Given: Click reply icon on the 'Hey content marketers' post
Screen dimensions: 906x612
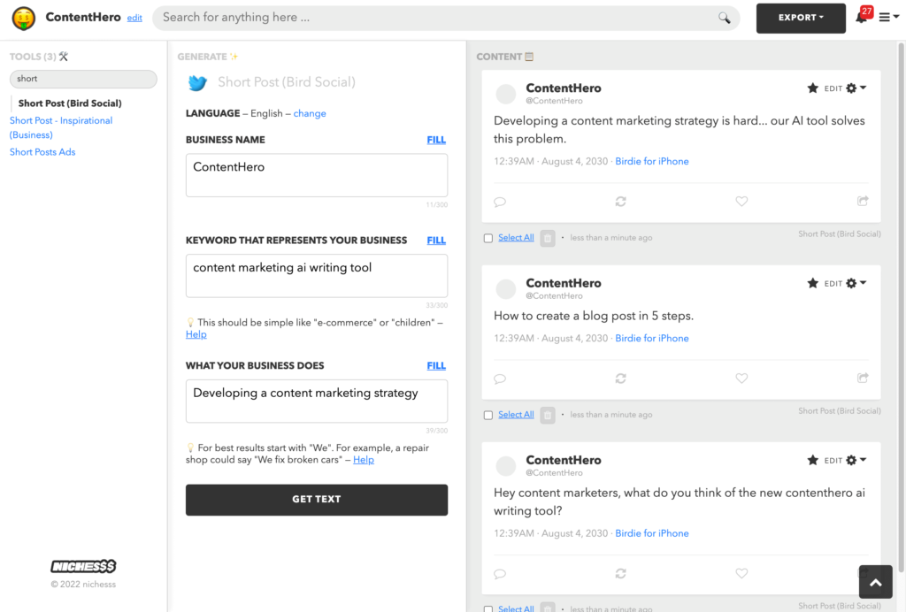Looking at the screenshot, I should 500,574.
